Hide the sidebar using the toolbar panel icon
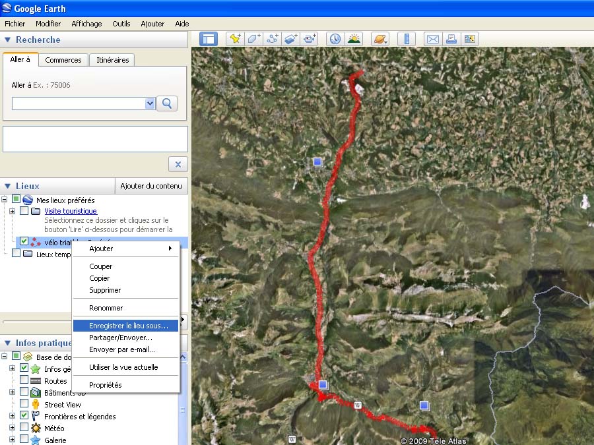This screenshot has width=594, height=445. click(209, 39)
